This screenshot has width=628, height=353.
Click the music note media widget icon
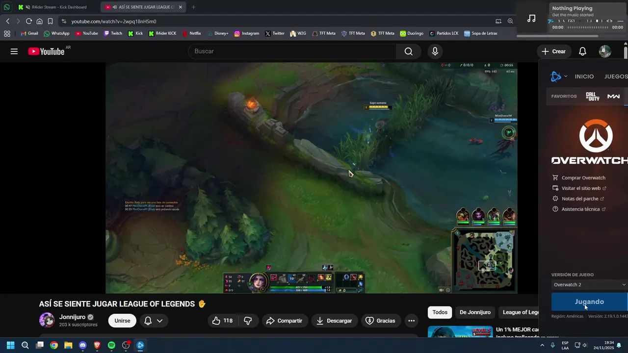pos(531,19)
